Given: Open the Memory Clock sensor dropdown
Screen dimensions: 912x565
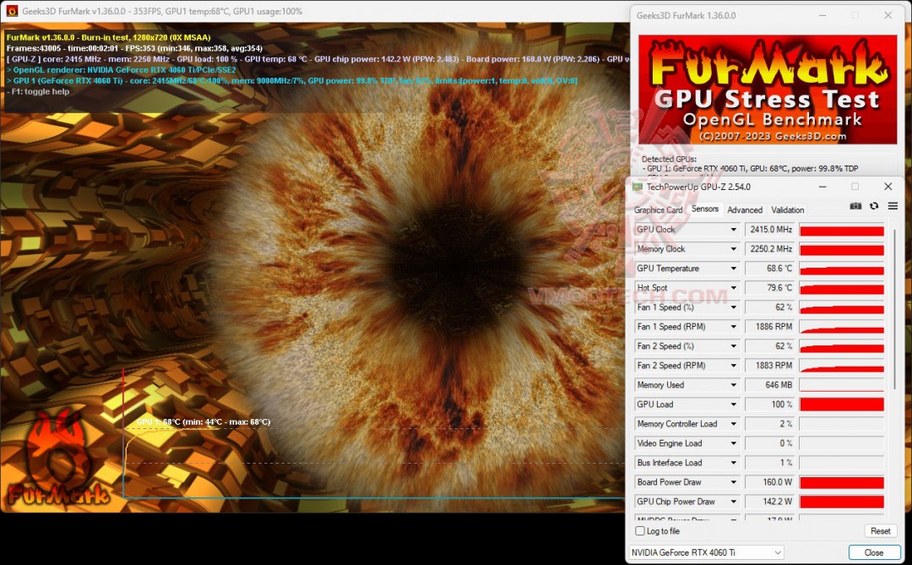Looking at the screenshot, I should pos(734,249).
